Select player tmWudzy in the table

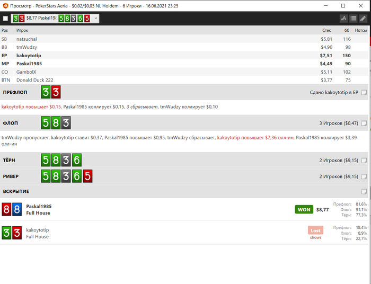tap(184, 47)
